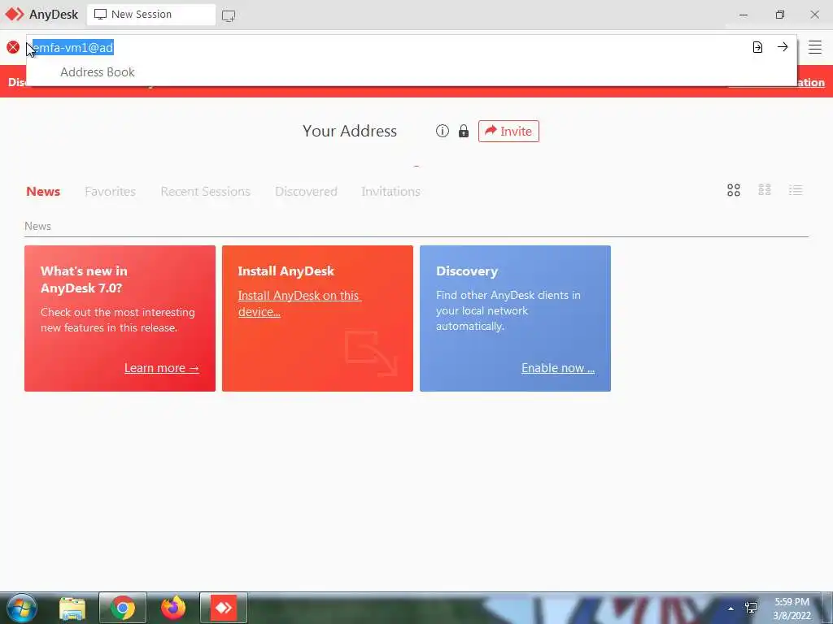Click Install AnyDesk on this device link
Screen dimensions: 833x624
coord(299,304)
